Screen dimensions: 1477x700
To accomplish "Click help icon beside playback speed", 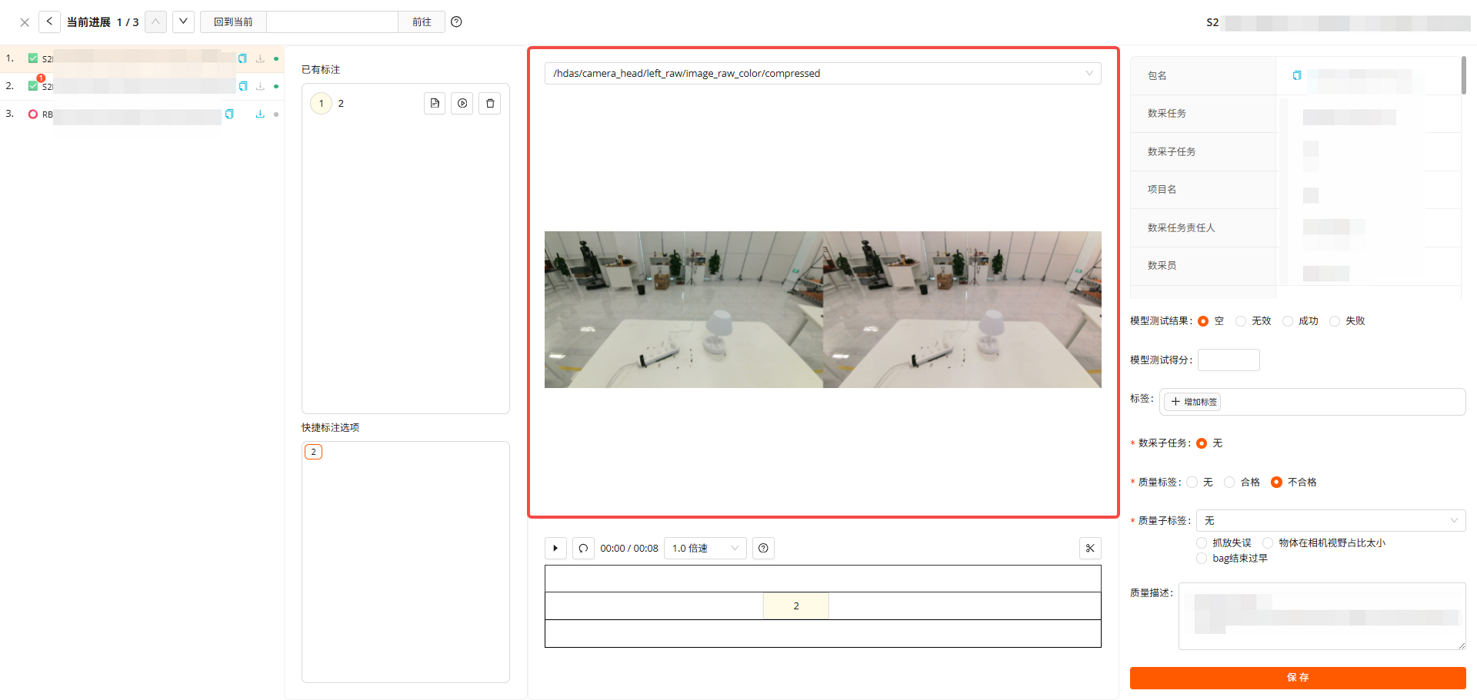I will coord(763,548).
